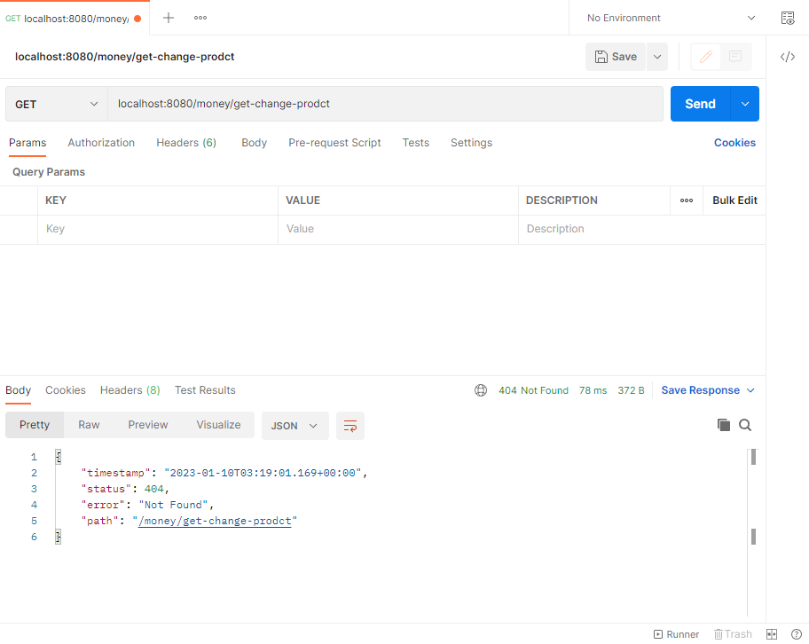Click the 372 B response size
The height and width of the screenshot is (644, 809).
click(x=631, y=390)
